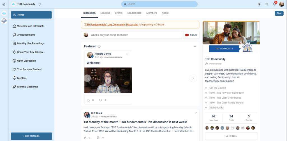Viewport: 287px width, 141px height.
Task: Click Announcements link in D.D. Black post
Action: [x=109, y=116]
